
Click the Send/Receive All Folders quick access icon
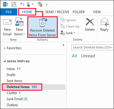pyautogui.click(x=14, y=4)
